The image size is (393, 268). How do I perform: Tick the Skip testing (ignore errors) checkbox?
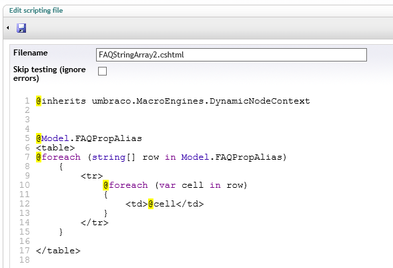[102, 71]
